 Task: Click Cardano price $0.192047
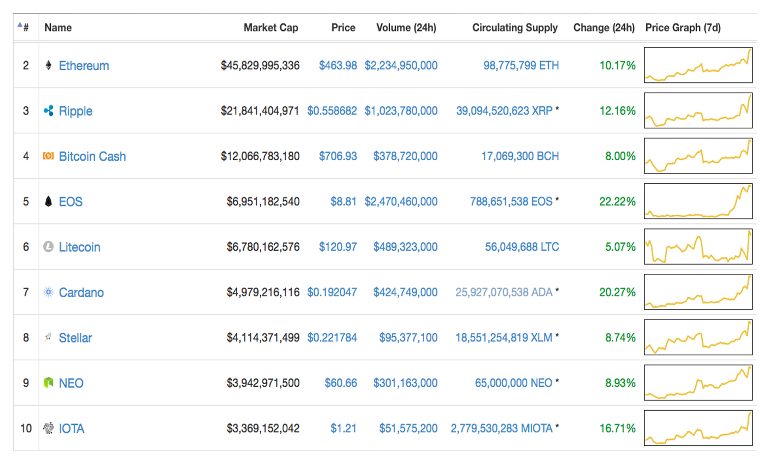[x=332, y=292]
